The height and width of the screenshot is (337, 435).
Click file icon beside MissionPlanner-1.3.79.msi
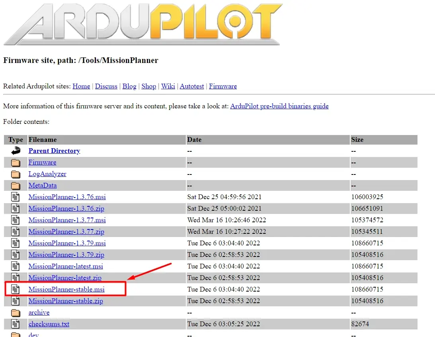click(15, 243)
